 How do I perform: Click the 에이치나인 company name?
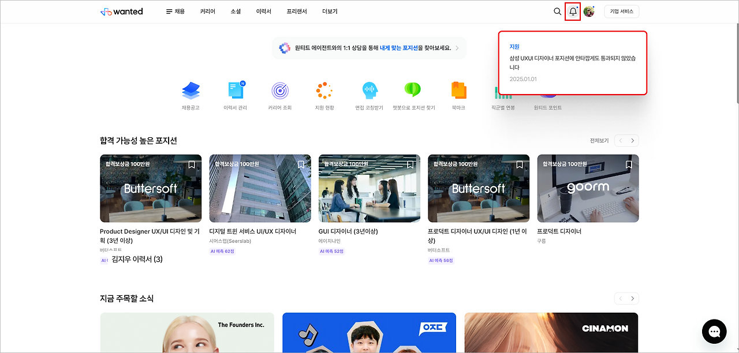330,241
